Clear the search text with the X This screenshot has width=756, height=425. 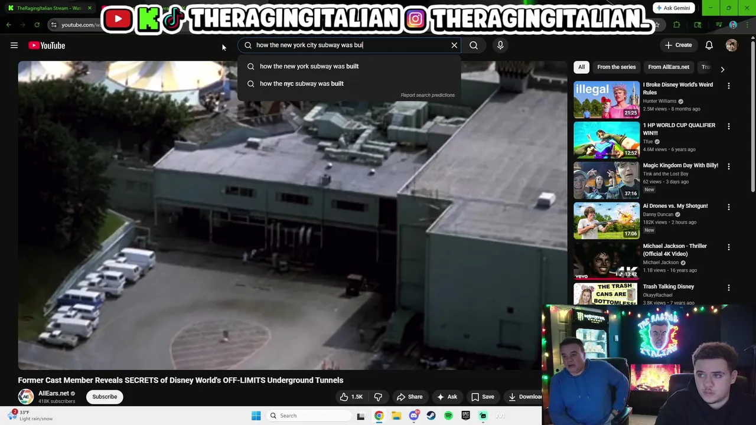[454, 45]
